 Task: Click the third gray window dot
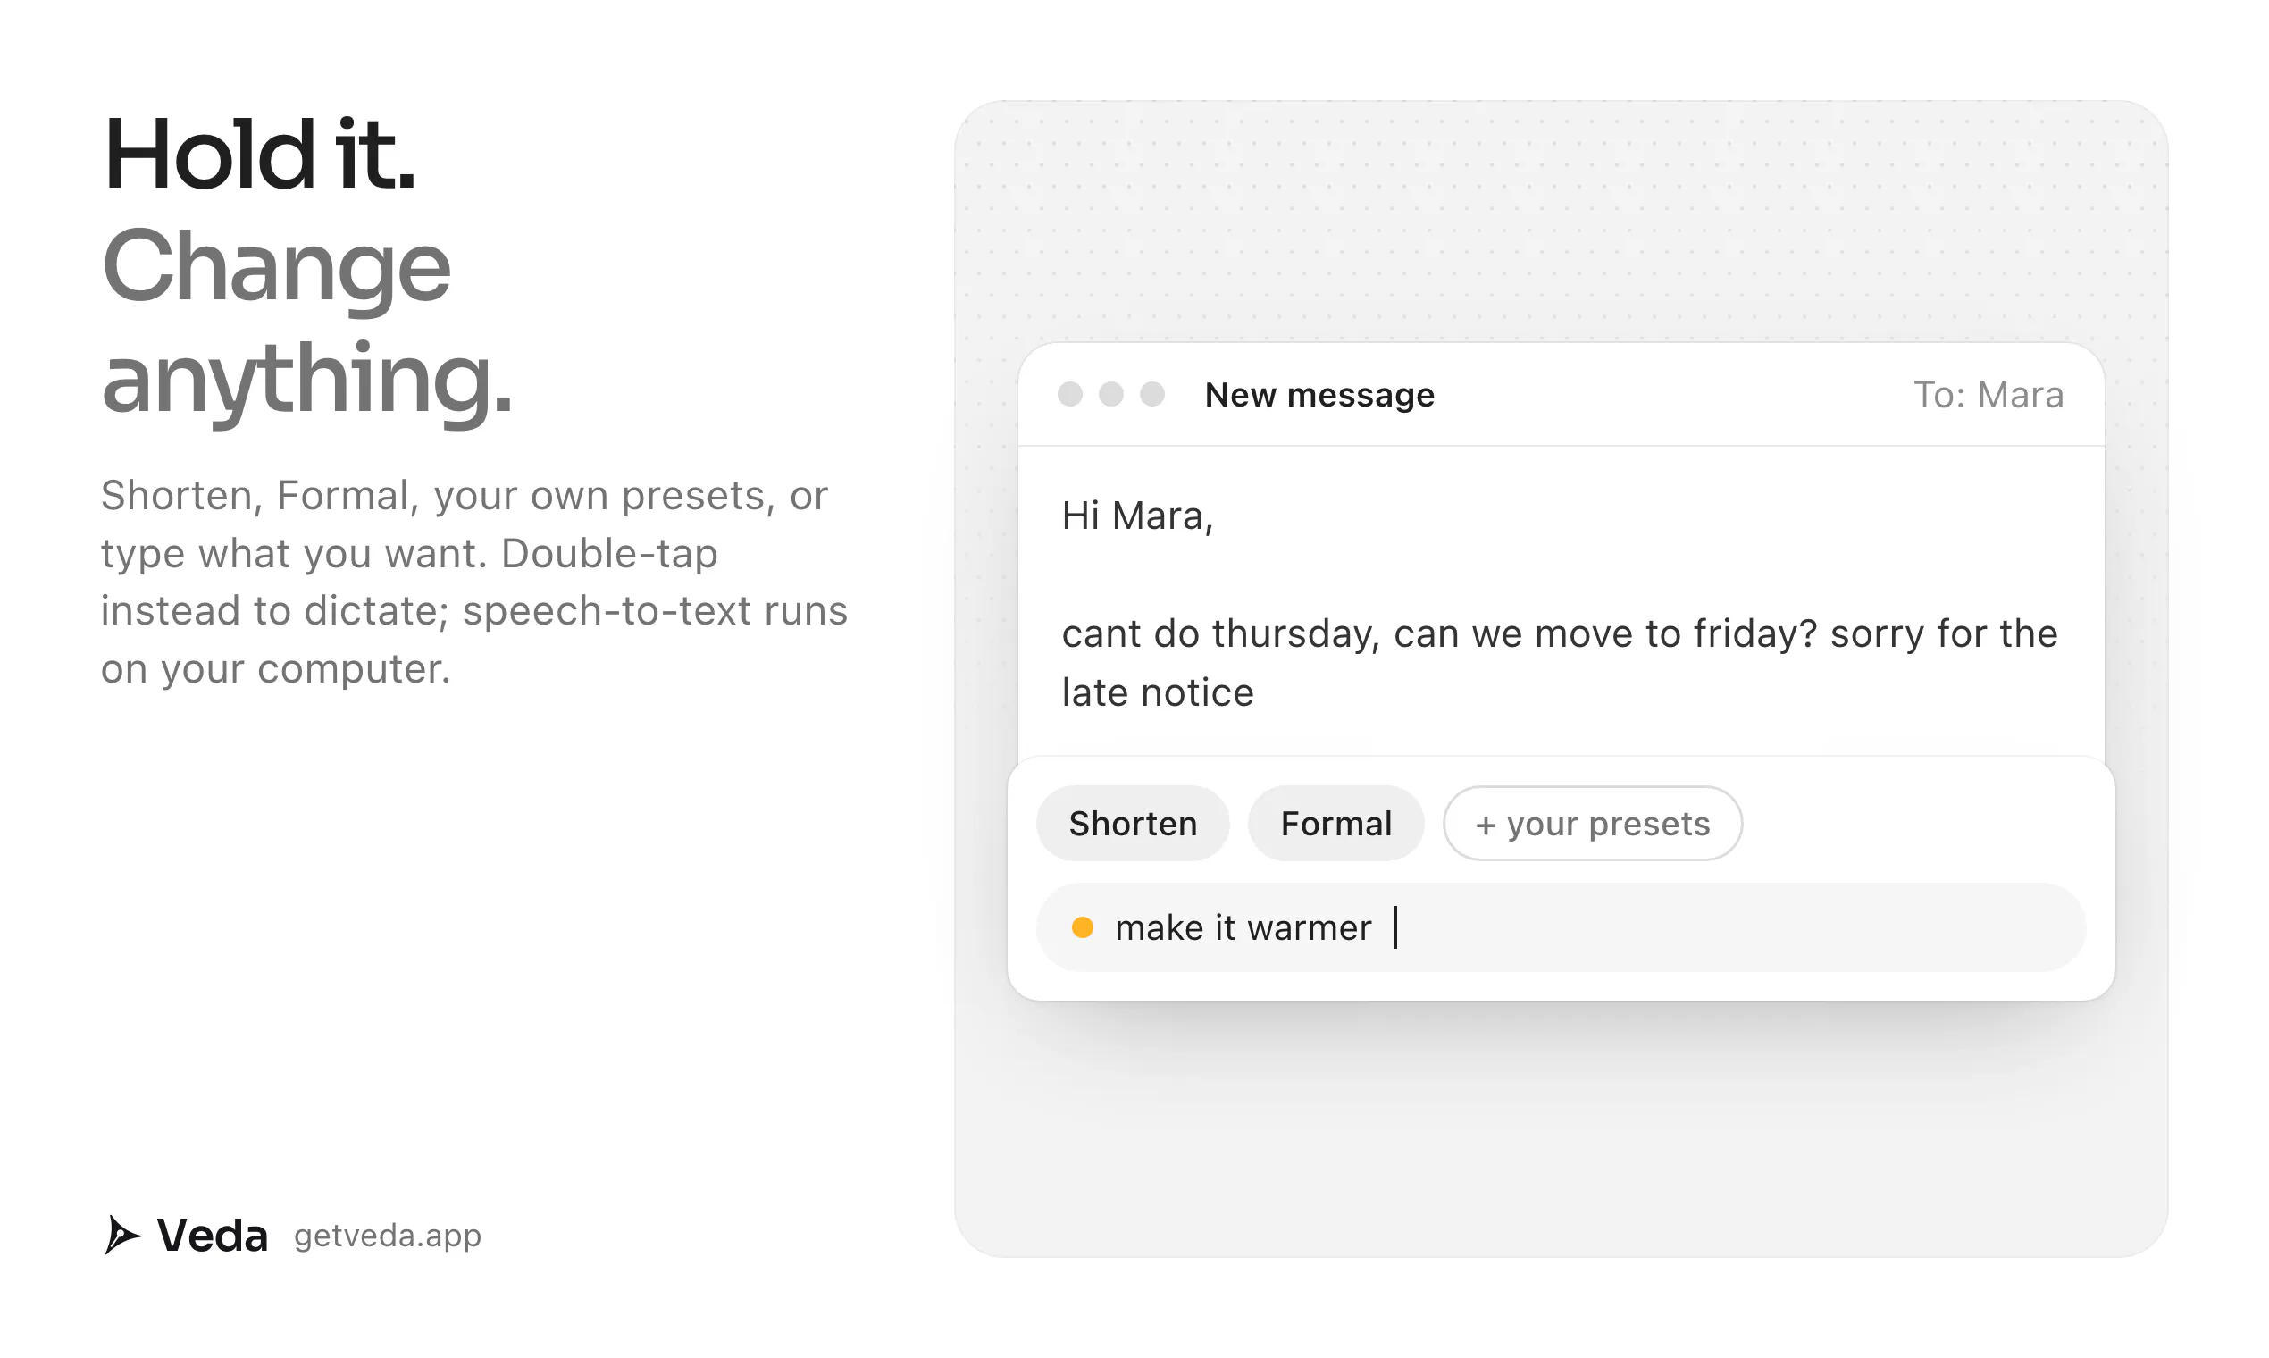(1151, 394)
